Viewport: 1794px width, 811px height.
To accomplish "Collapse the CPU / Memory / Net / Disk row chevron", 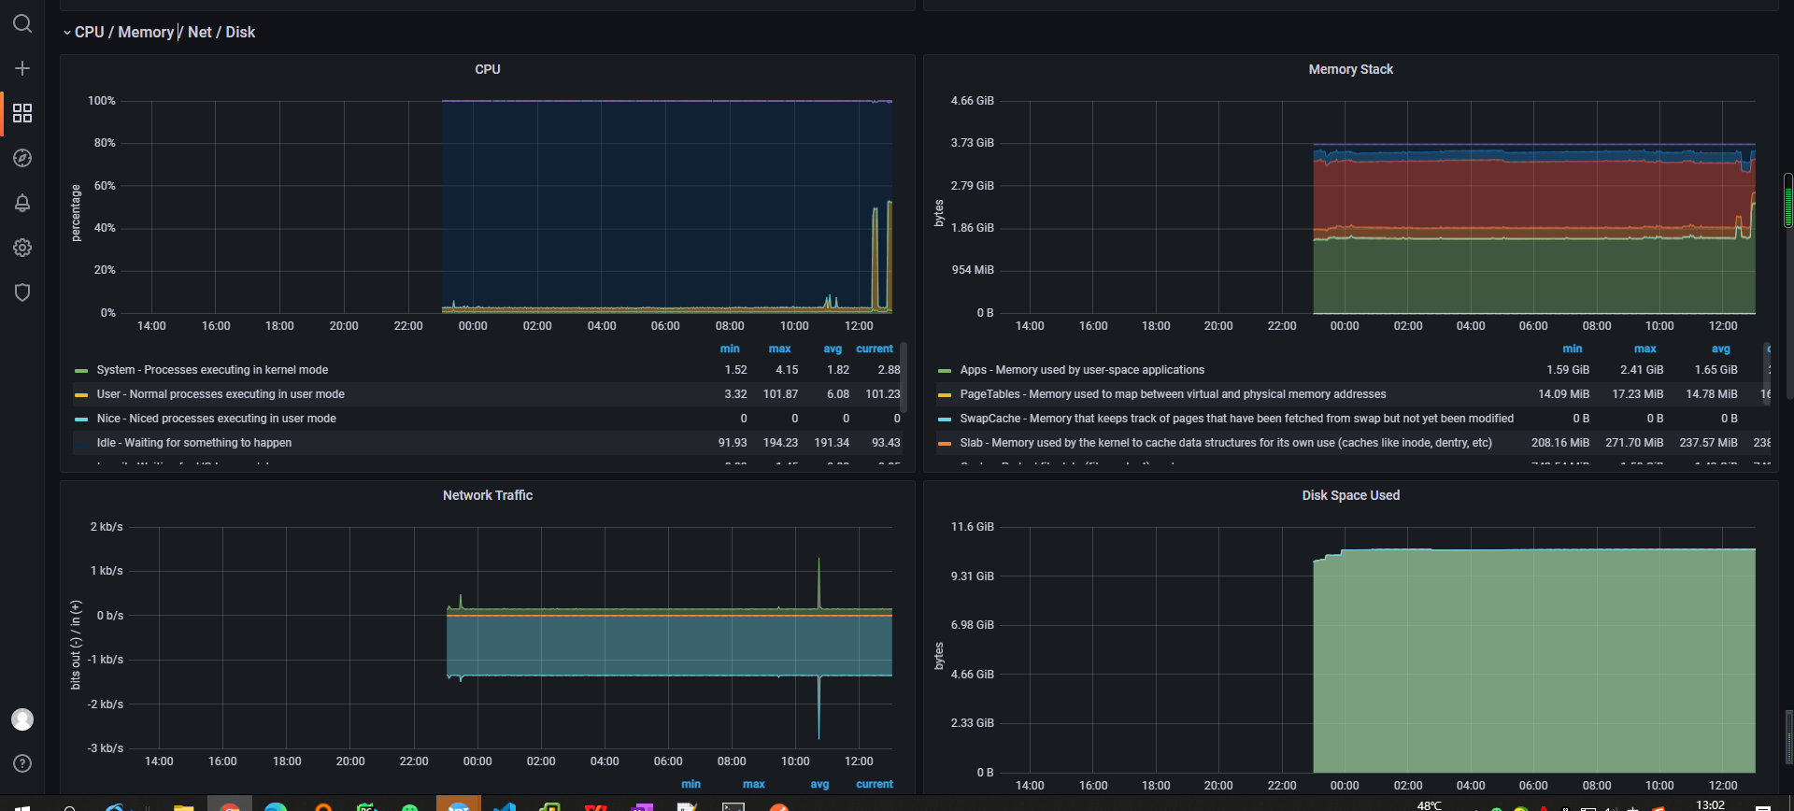I will [x=67, y=33].
